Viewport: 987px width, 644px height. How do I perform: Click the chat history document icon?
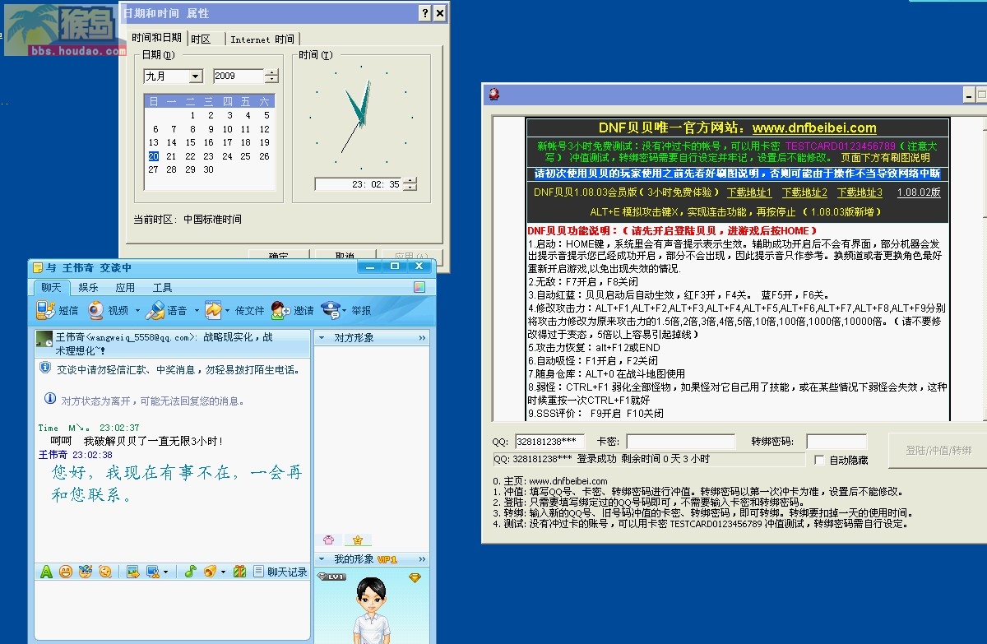(258, 572)
